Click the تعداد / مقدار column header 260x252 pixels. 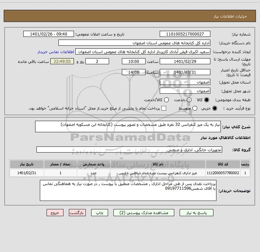point(60,164)
